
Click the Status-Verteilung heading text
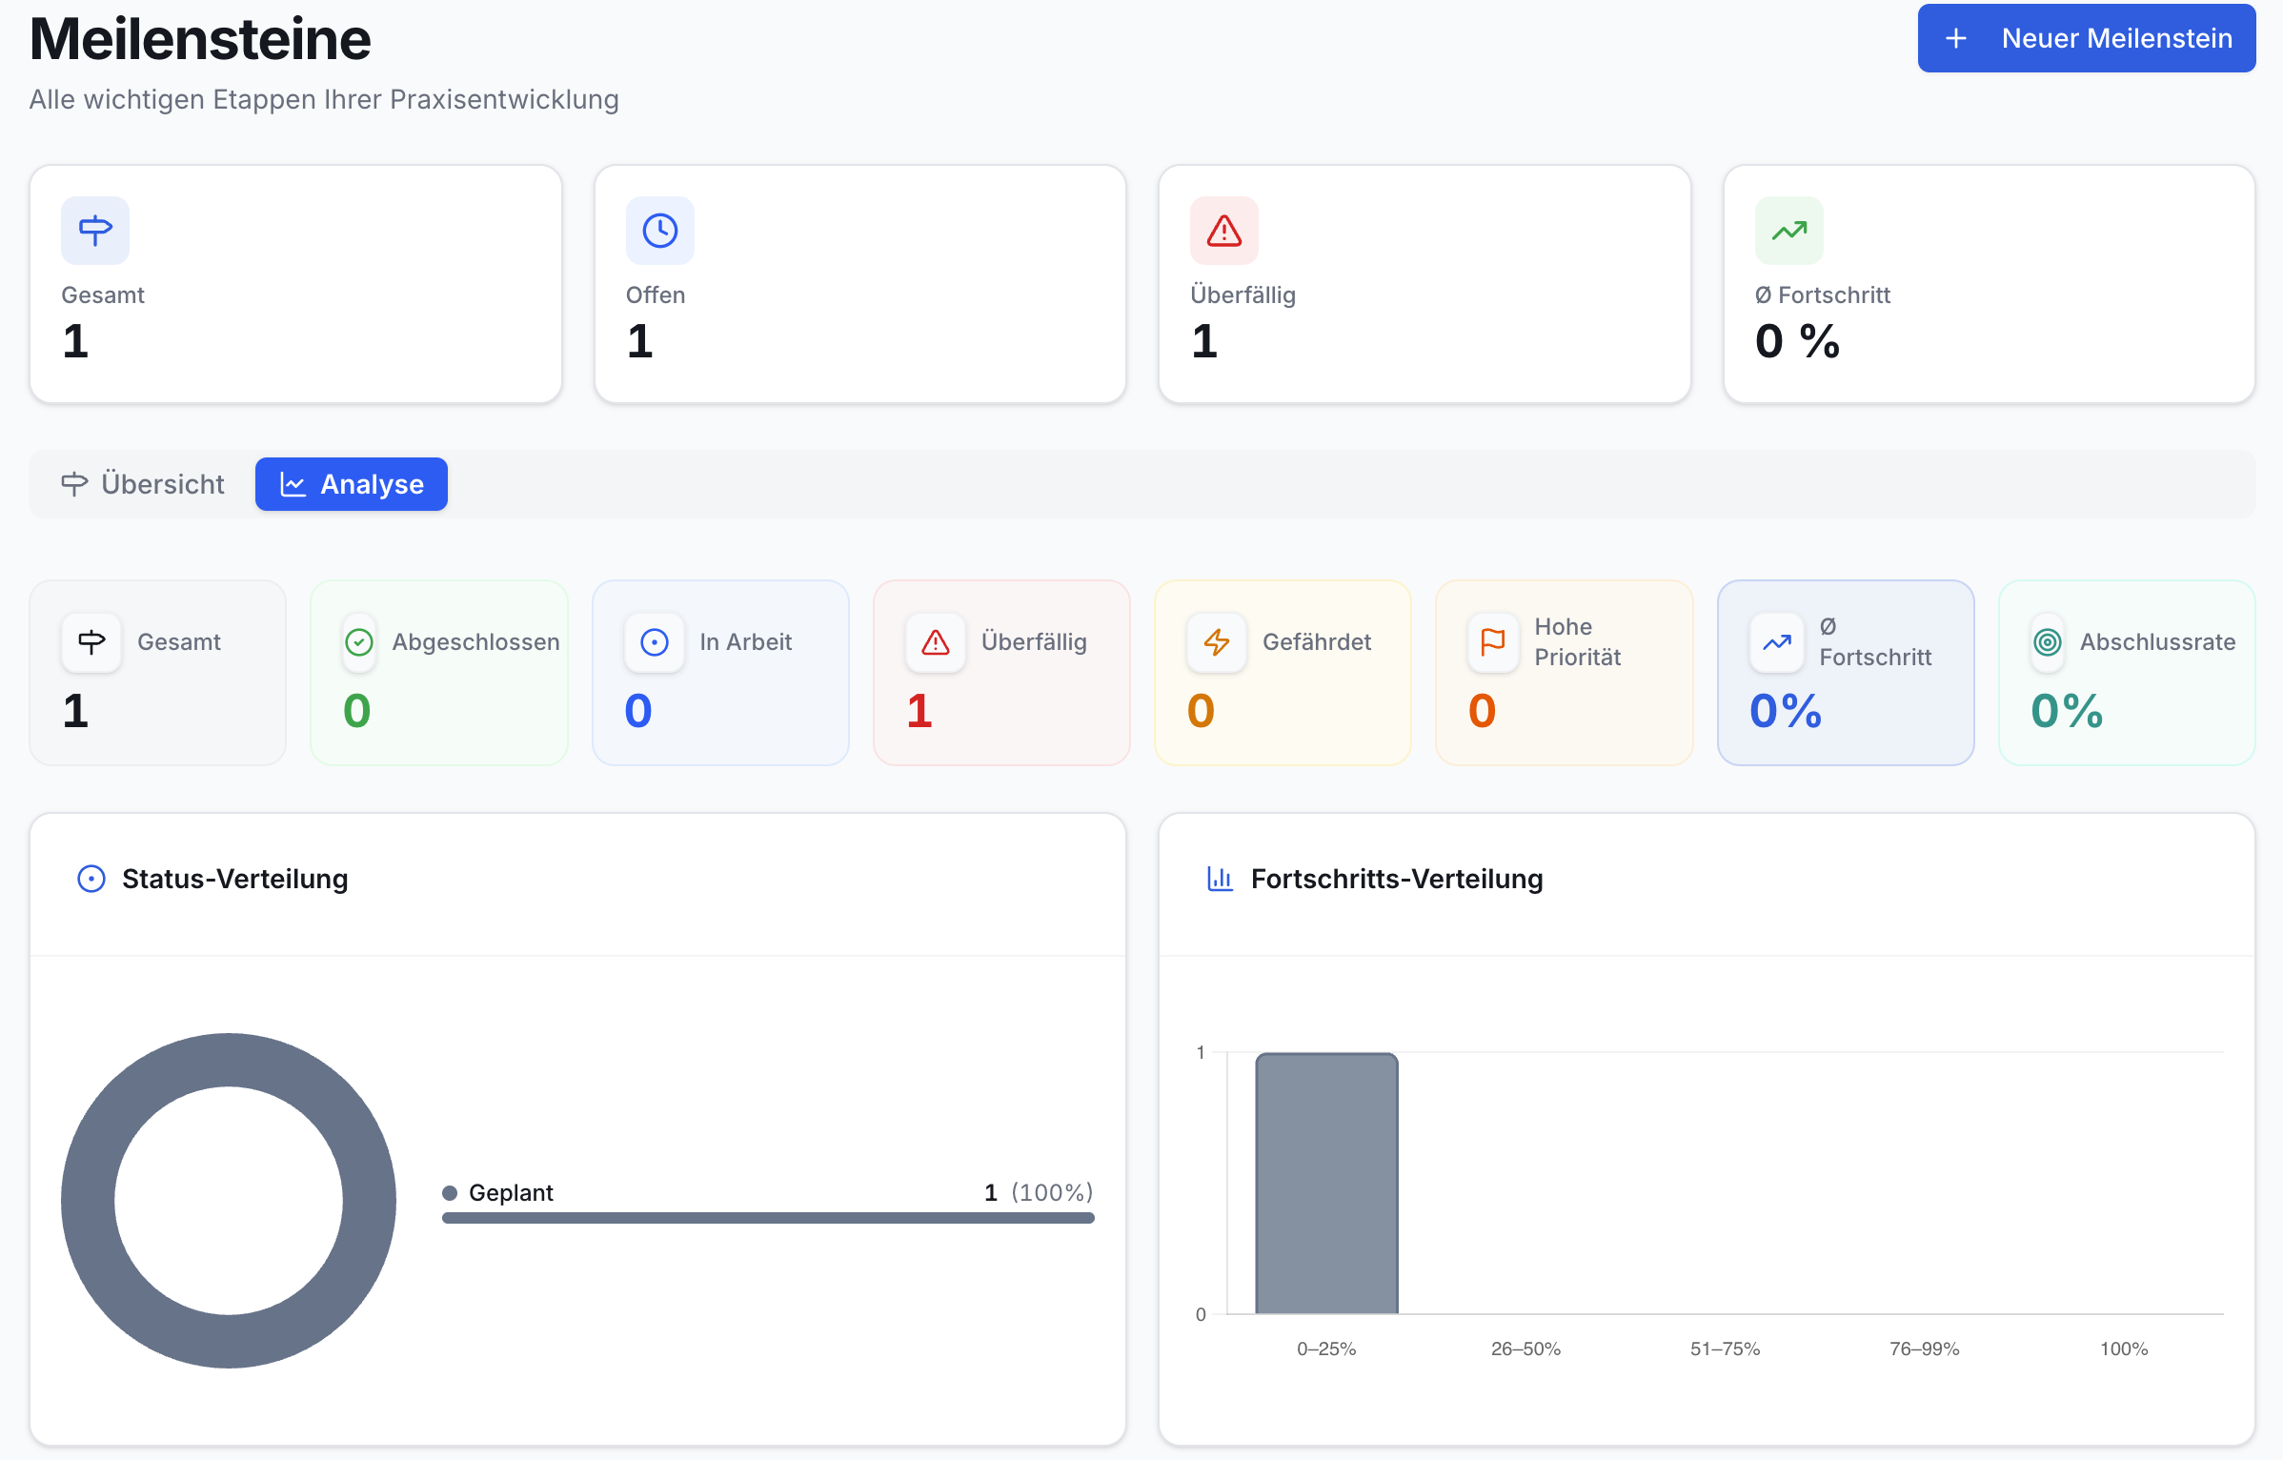pos(235,879)
